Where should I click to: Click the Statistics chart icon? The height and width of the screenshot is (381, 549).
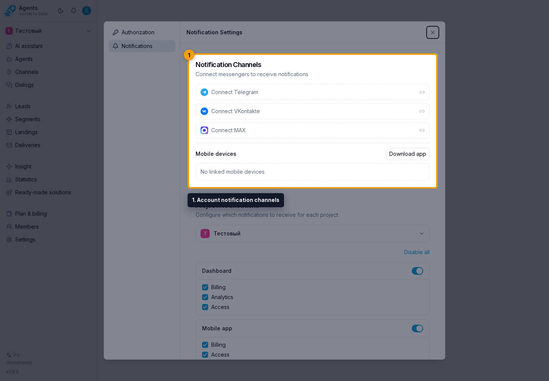pos(9,179)
